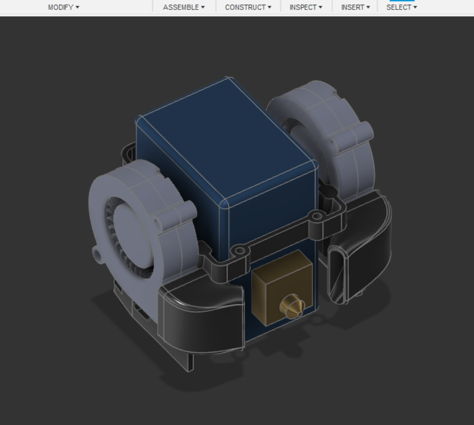Viewport: 474px width, 425px height.
Task: Show the INSPECT menu options
Action: click(306, 7)
